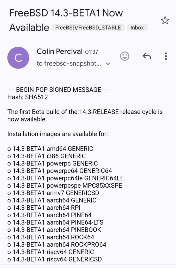
Task: Open the three-dot more options menu
Action: click(x=166, y=56)
